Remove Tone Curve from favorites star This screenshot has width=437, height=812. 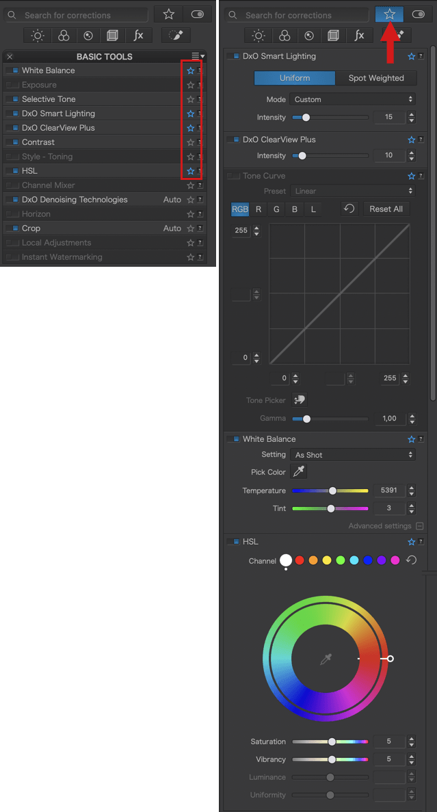click(412, 176)
